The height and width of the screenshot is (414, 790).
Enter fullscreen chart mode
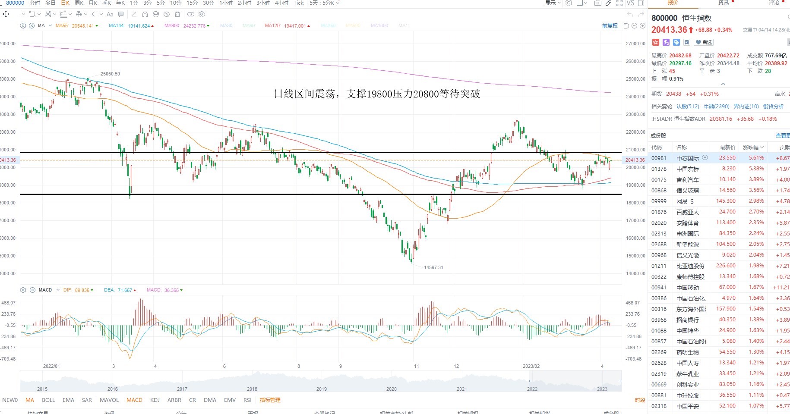619,3
